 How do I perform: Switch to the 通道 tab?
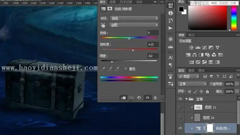(x=191, y=70)
